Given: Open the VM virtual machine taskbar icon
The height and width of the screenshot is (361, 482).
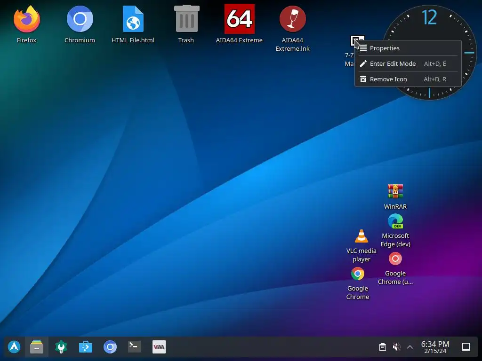Looking at the screenshot, I should 159,347.
